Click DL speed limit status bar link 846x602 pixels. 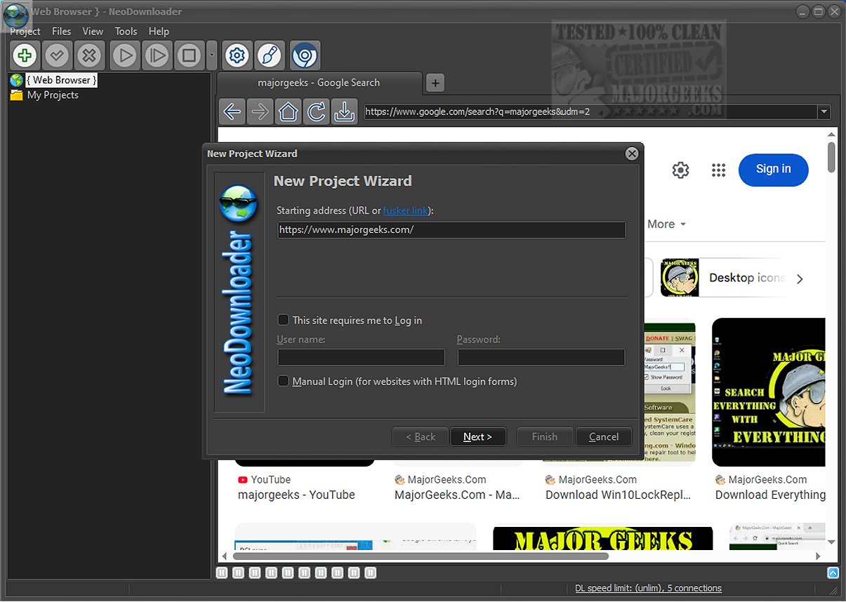648,588
